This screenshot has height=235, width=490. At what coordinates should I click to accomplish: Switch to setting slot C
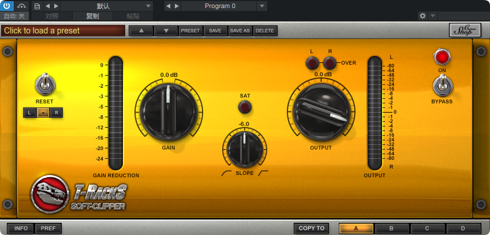428,229
